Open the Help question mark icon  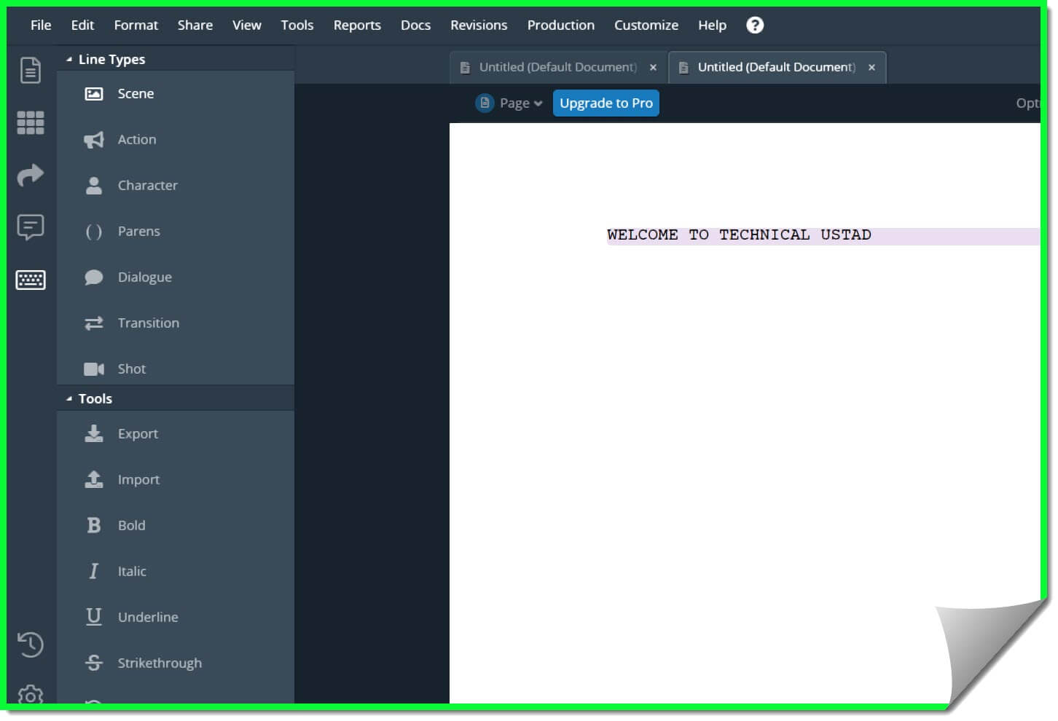(754, 25)
